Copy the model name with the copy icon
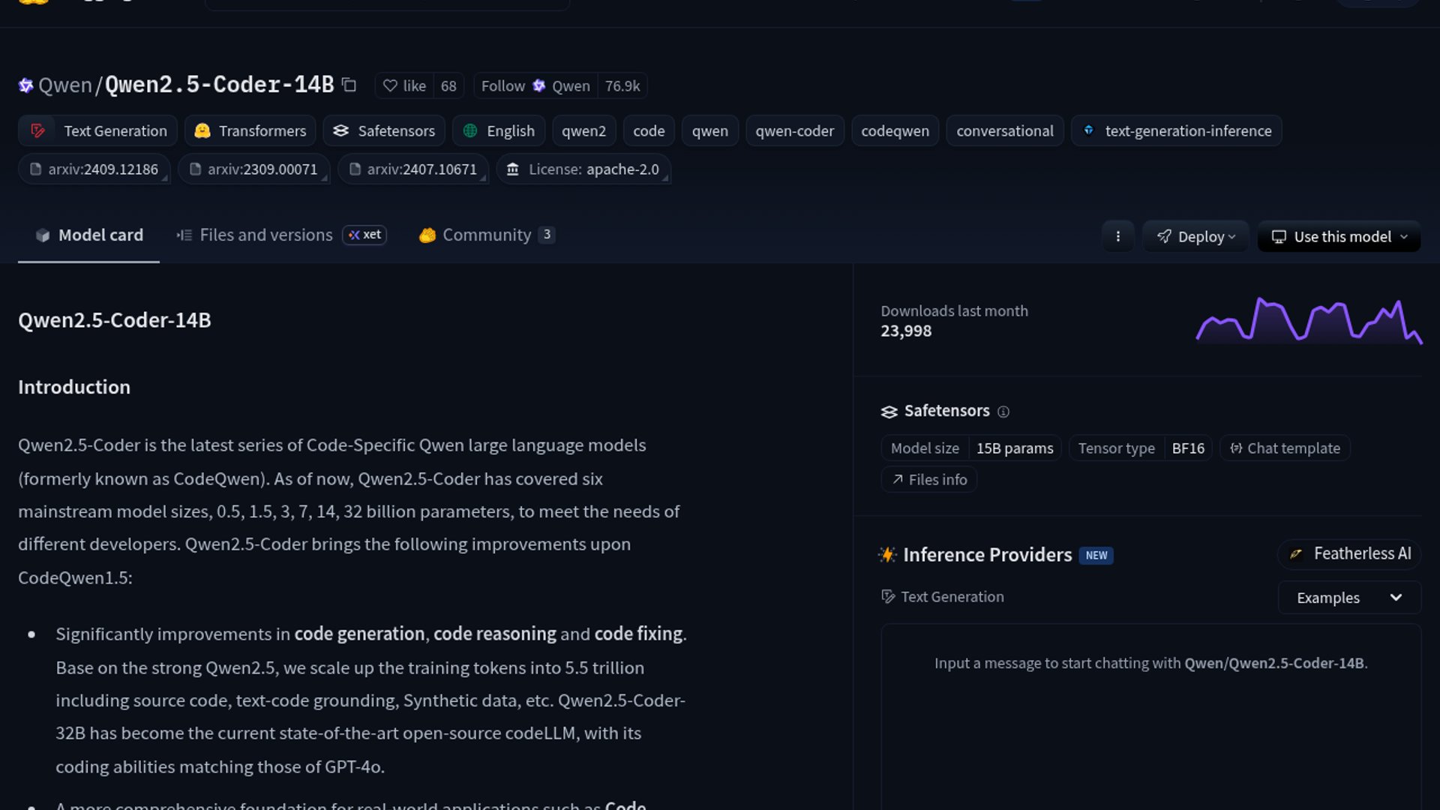1440x810 pixels. pyautogui.click(x=349, y=85)
